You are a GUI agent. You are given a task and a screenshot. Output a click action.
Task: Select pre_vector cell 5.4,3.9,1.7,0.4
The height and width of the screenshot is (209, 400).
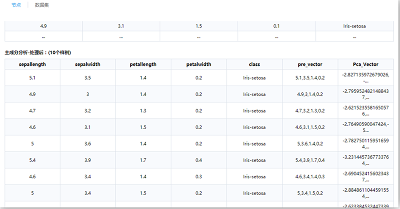click(x=310, y=160)
